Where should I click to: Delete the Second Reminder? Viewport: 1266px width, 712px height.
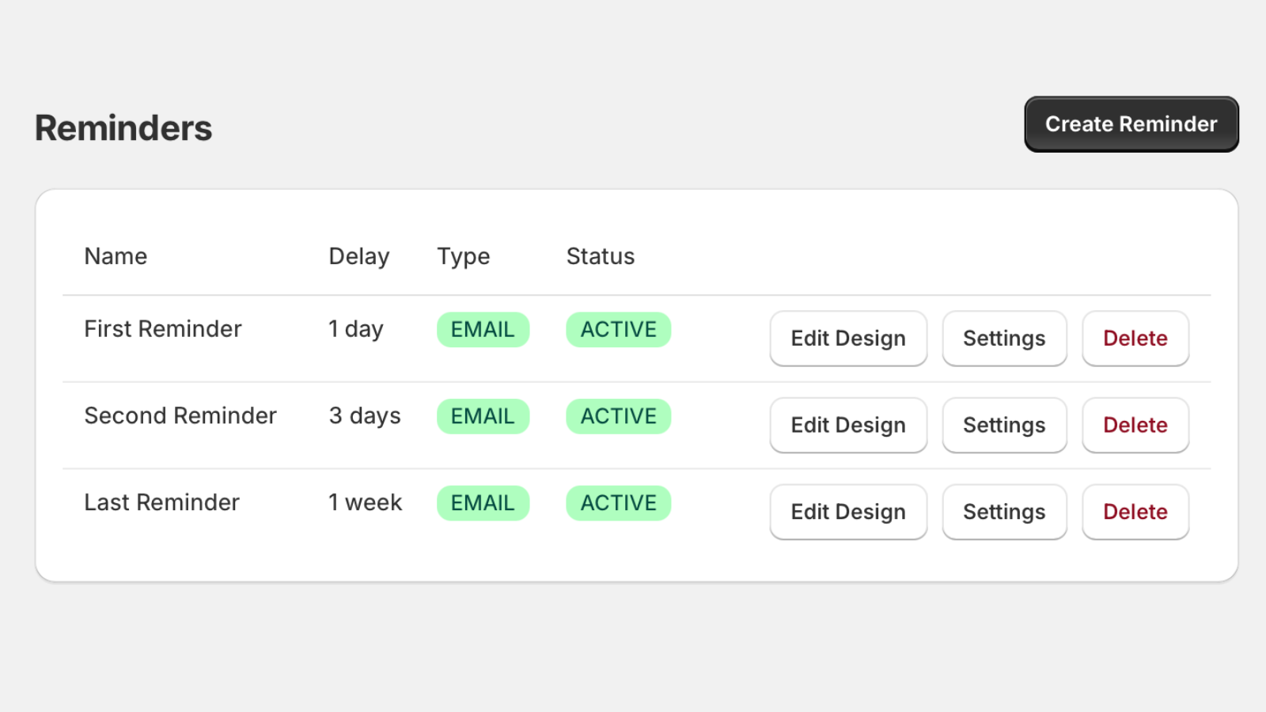pos(1135,426)
